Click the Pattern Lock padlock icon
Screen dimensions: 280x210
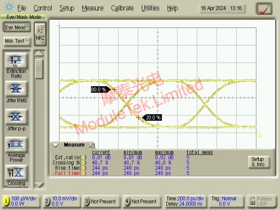[252, 201]
